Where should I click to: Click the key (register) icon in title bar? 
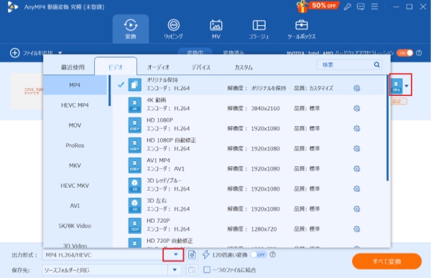point(347,6)
